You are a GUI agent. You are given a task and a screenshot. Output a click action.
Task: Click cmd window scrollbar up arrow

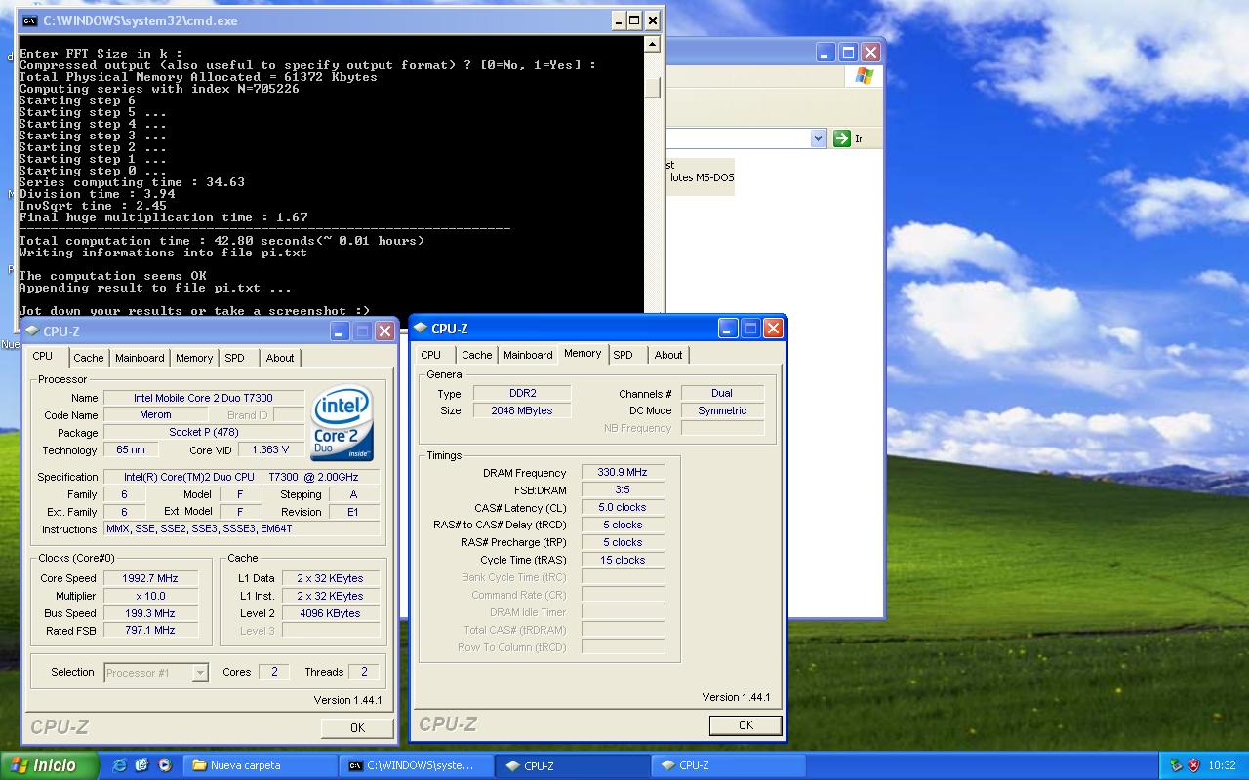pyautogui.click(x=653, y=45)
